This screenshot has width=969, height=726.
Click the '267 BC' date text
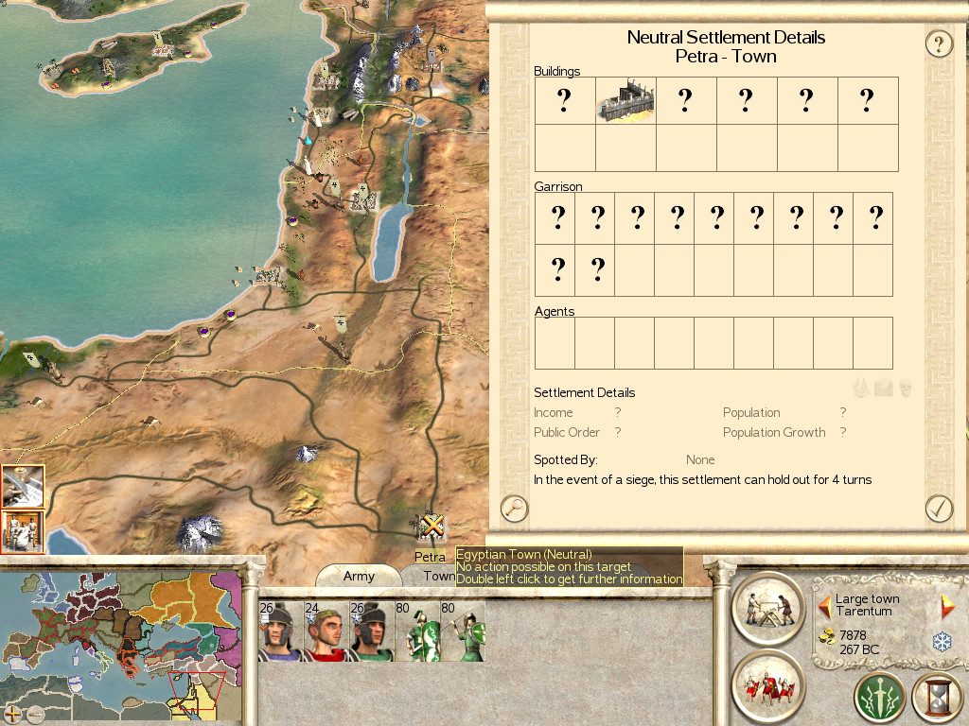tap(859, 649)
